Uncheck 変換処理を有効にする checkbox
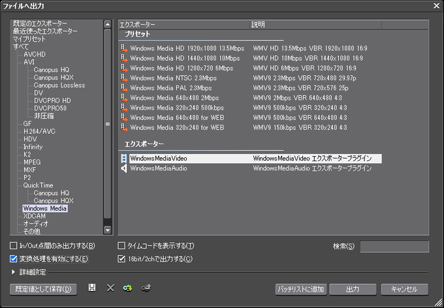This screenshot has width=444, height=308. 13,259
